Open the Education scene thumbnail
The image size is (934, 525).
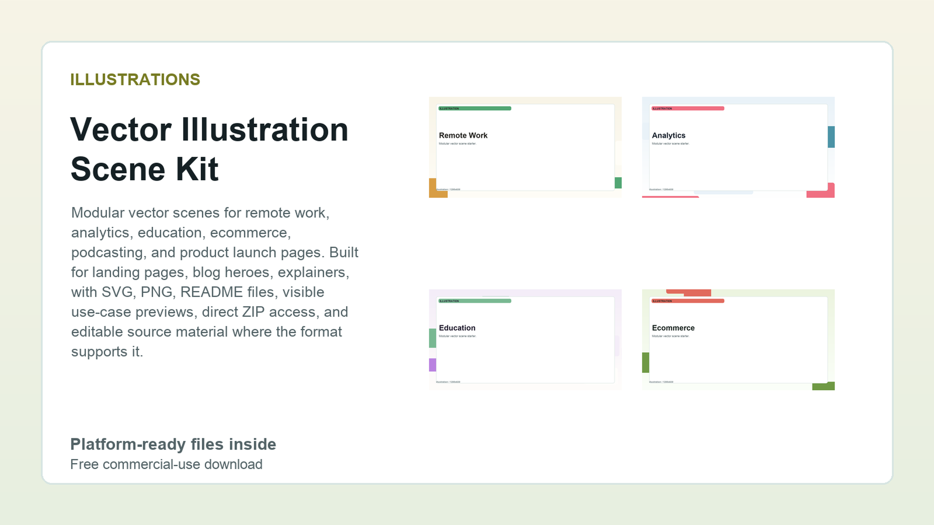[x=525, y=339]
